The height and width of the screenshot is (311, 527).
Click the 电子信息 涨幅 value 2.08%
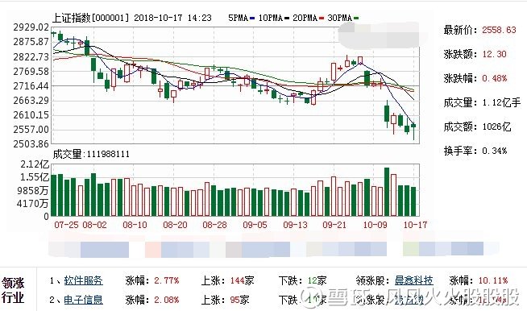167,300
